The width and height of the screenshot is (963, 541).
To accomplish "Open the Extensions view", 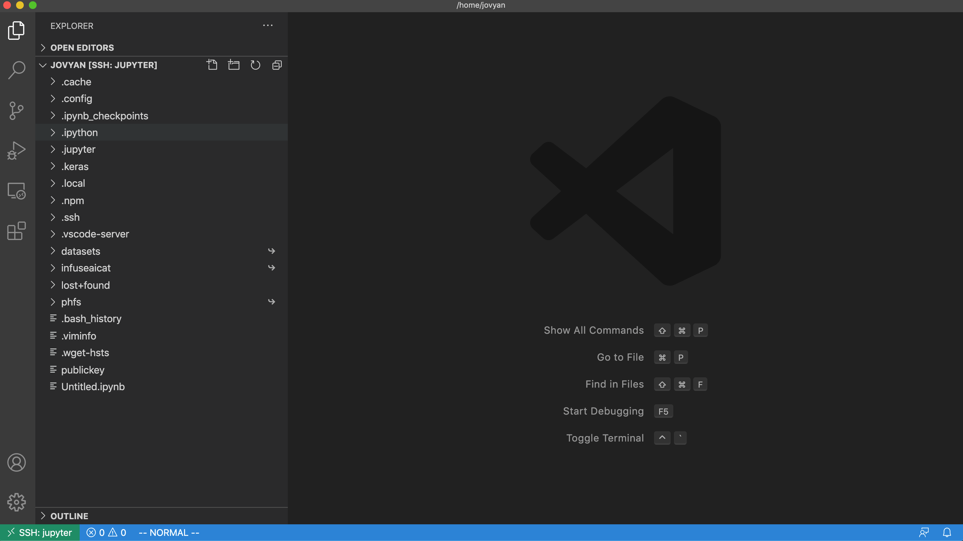I will coord(16,231).
